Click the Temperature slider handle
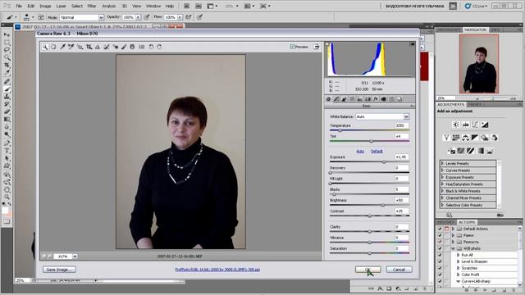The height and width of the screenshot is (295, 525). click(340, 130)
